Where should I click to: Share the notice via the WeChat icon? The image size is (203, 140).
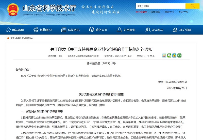pyautogui.click(x=169, y=55)
